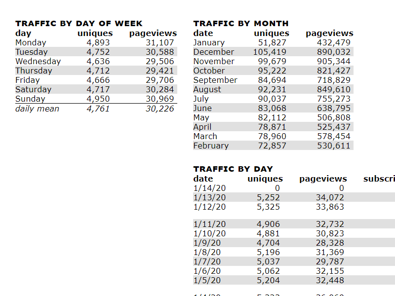Click Monday's pageviews value 31,107
Screen dimensions: 395x296
click(x=159, y=42)
